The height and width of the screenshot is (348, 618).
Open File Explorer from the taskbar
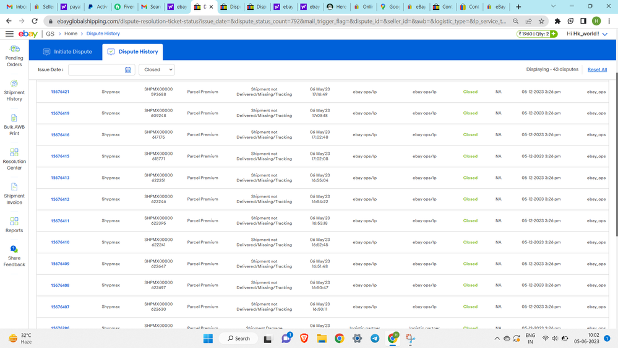(x=322, y=339)
